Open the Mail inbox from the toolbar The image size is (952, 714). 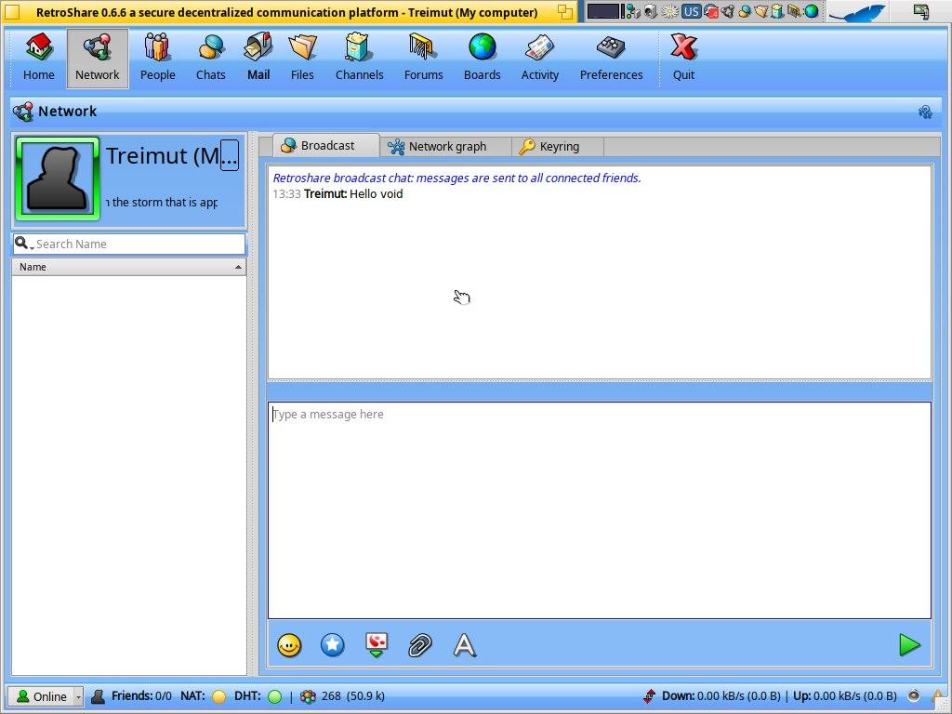coord(258,58)
